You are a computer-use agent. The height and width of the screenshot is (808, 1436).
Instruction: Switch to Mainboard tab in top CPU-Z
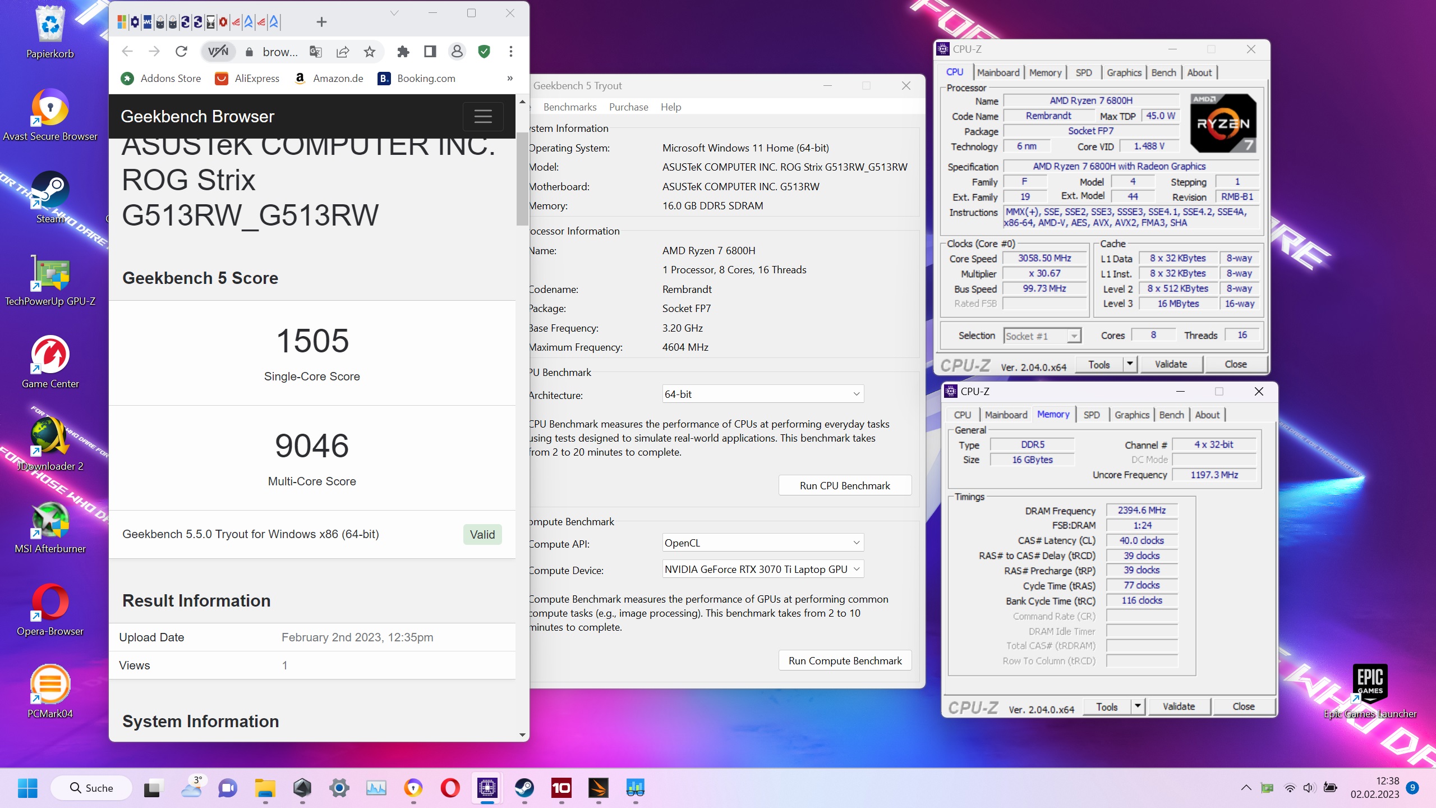tap(998, 72)
